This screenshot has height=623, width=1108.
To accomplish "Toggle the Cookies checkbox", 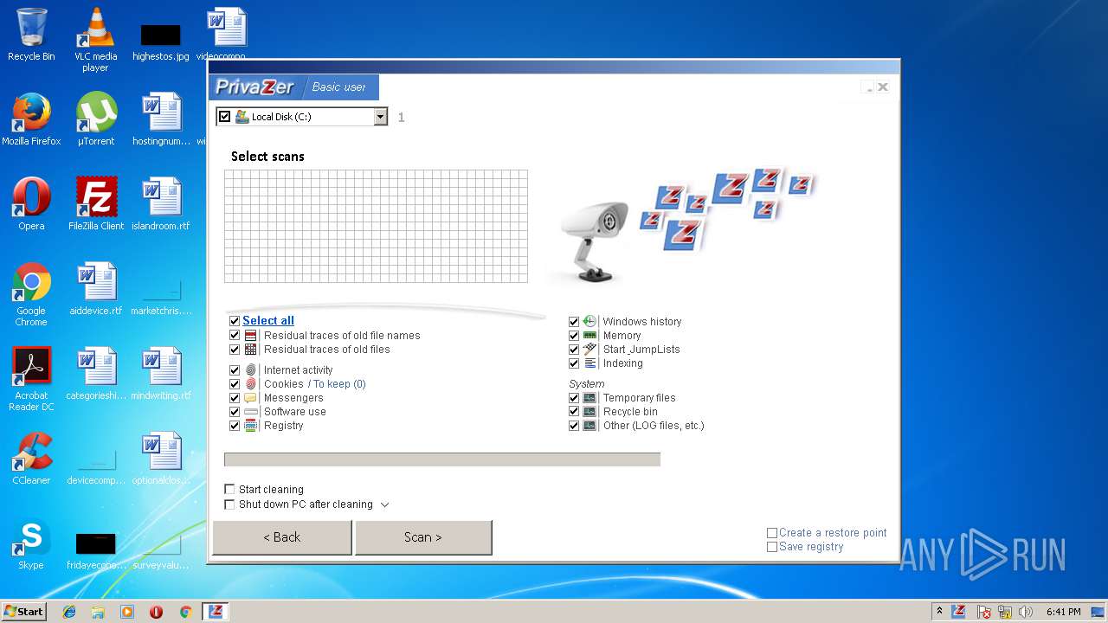I will (235, 384).
